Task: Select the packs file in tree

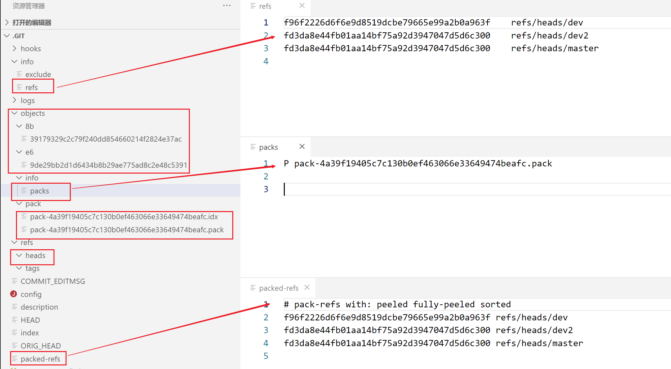Action: (x=39, y=191)
